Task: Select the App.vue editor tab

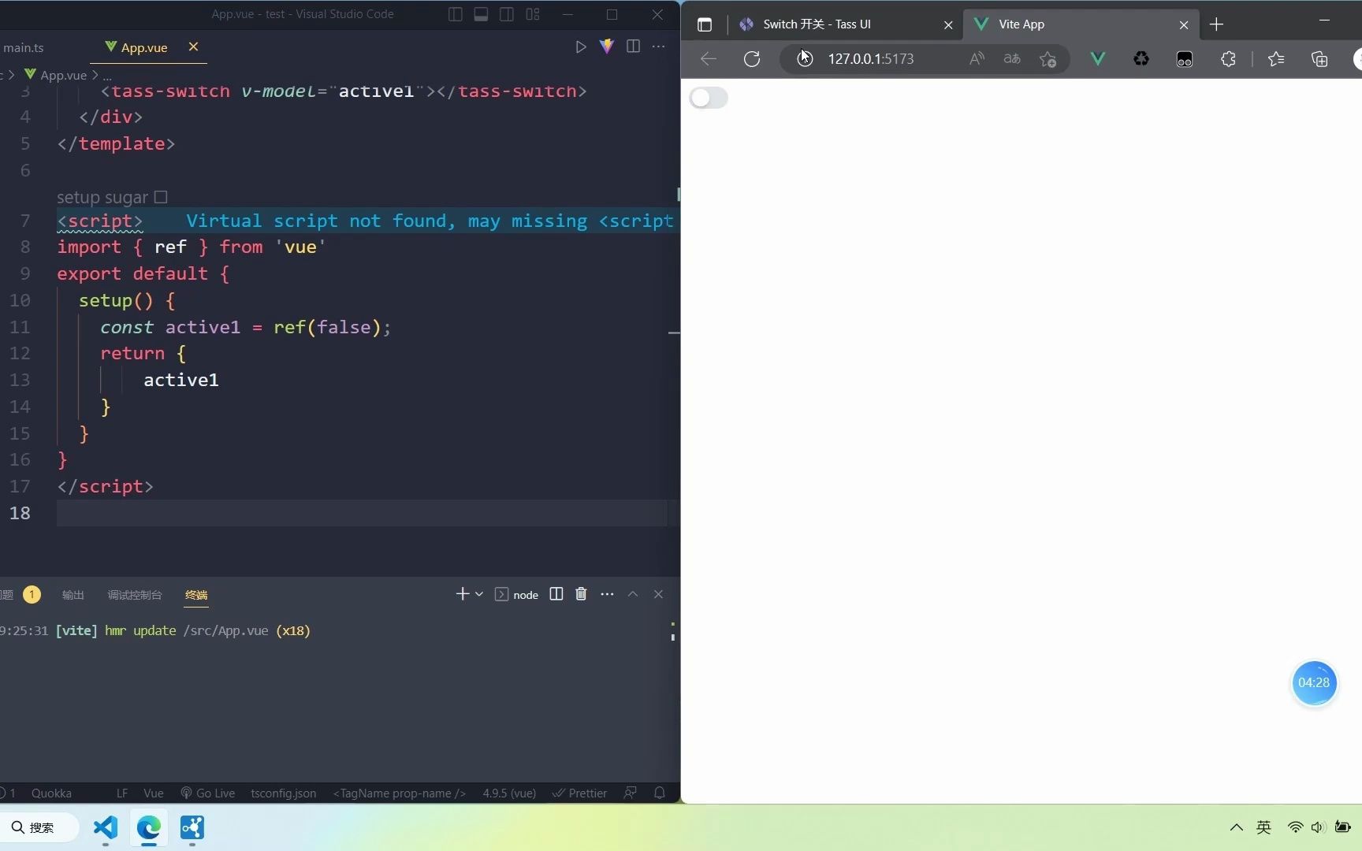Action: pos(144,47)
